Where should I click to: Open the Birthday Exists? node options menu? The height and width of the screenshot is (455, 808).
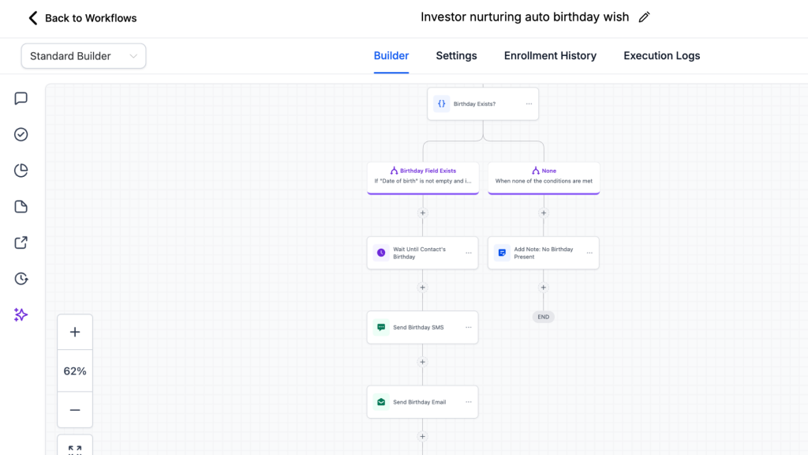[529, 104]
